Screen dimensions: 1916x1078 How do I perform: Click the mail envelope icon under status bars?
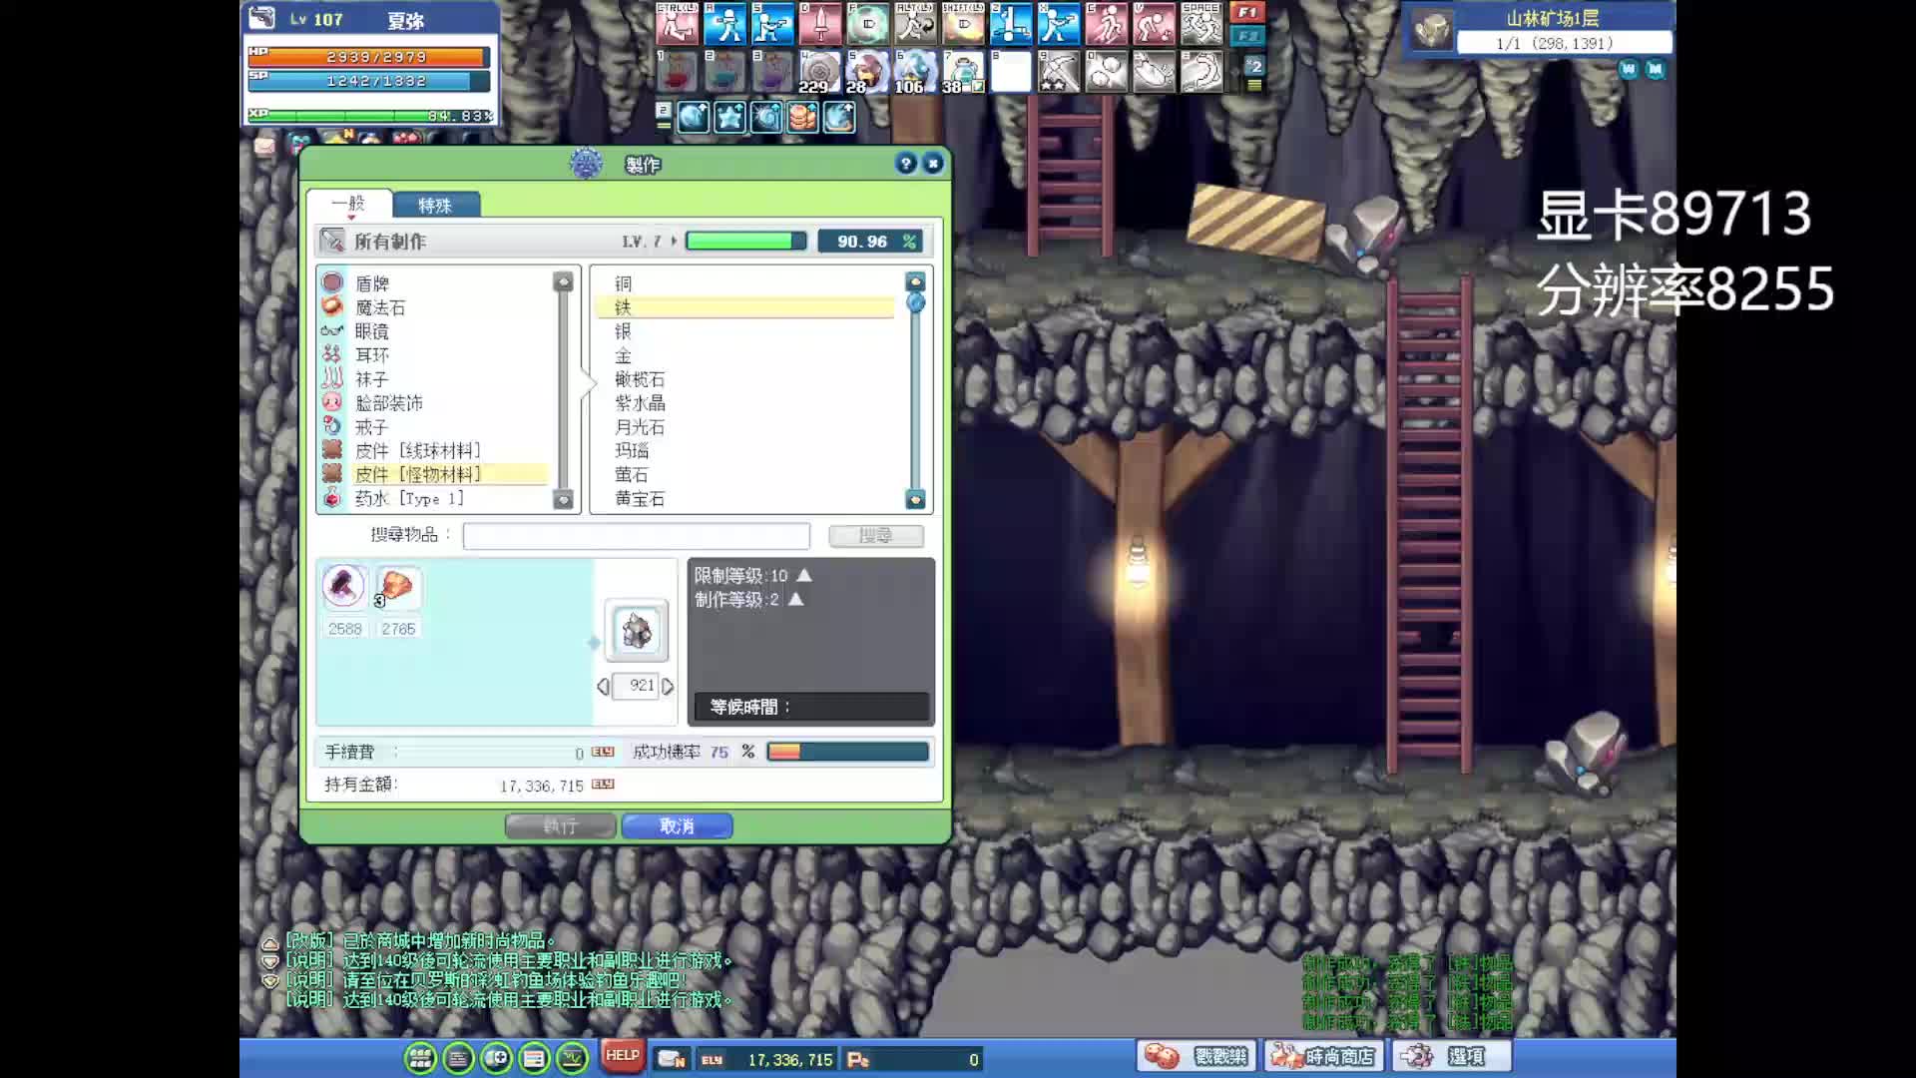264,147
